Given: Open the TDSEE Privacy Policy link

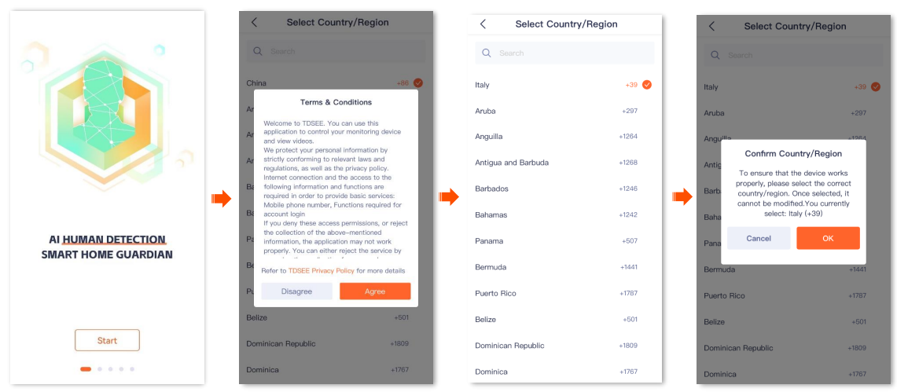Looking at the screenshot, I should click(321, 270).
